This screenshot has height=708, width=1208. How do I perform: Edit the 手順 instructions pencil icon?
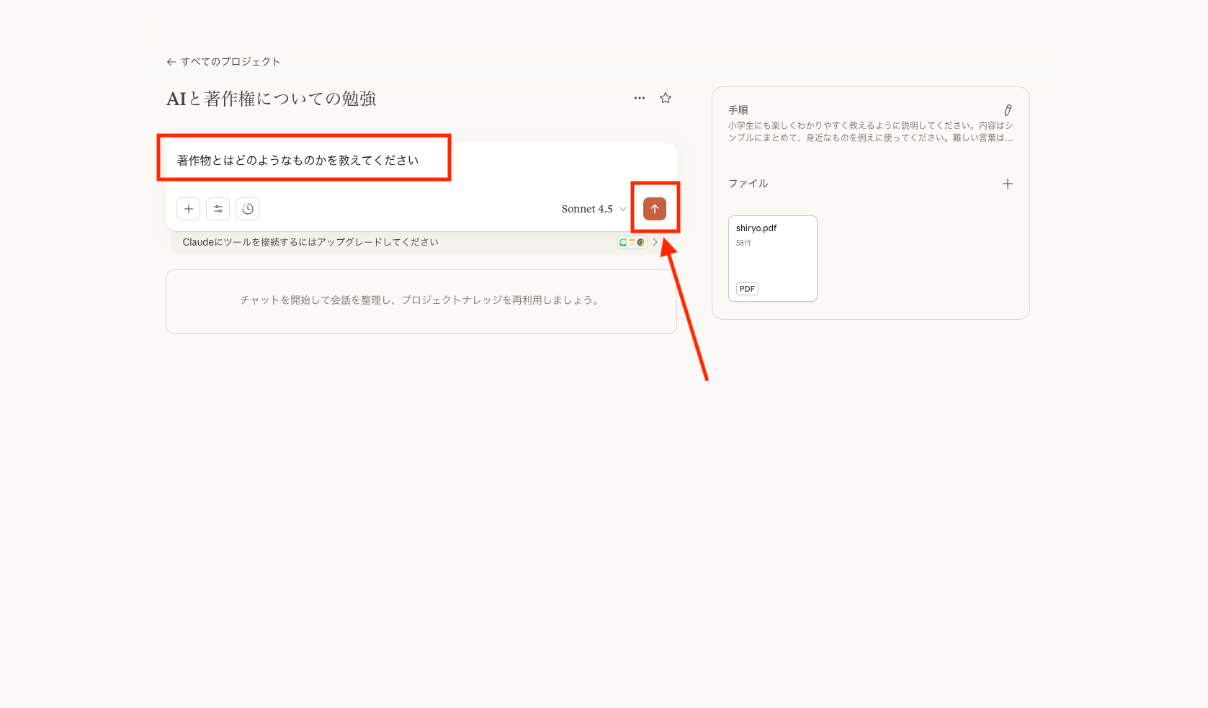(1008, 109)
